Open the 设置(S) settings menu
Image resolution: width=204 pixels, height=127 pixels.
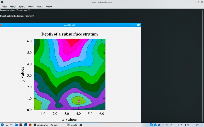pos(40,6)
